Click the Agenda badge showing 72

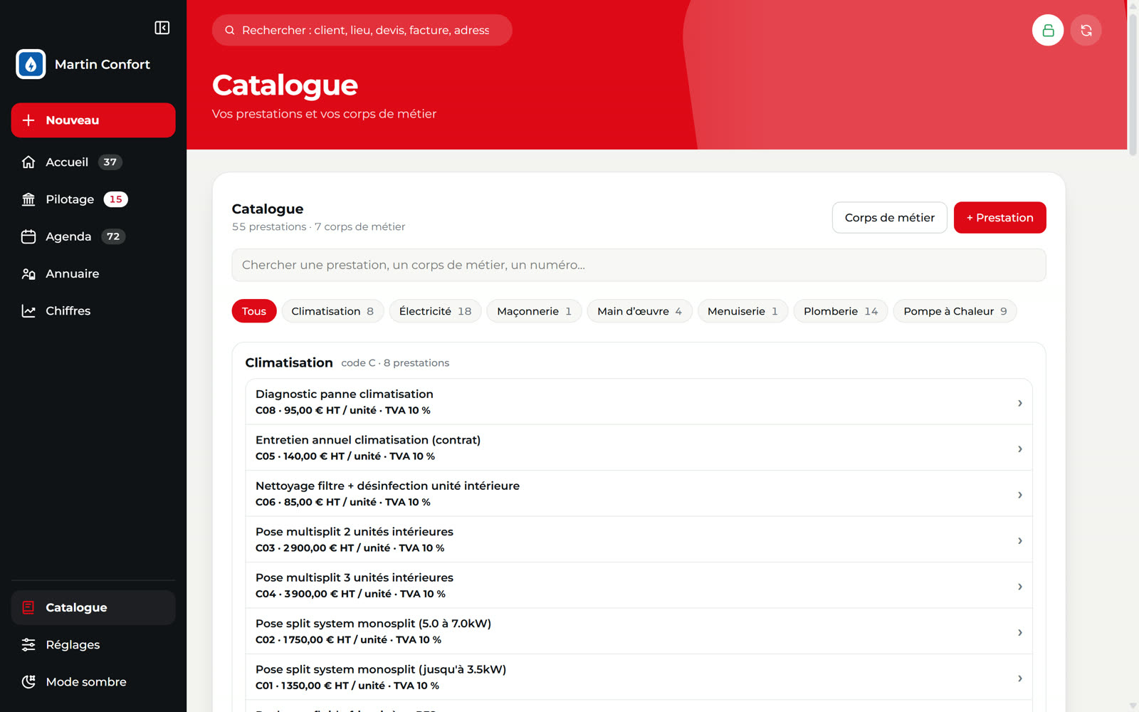coord(113,236)
